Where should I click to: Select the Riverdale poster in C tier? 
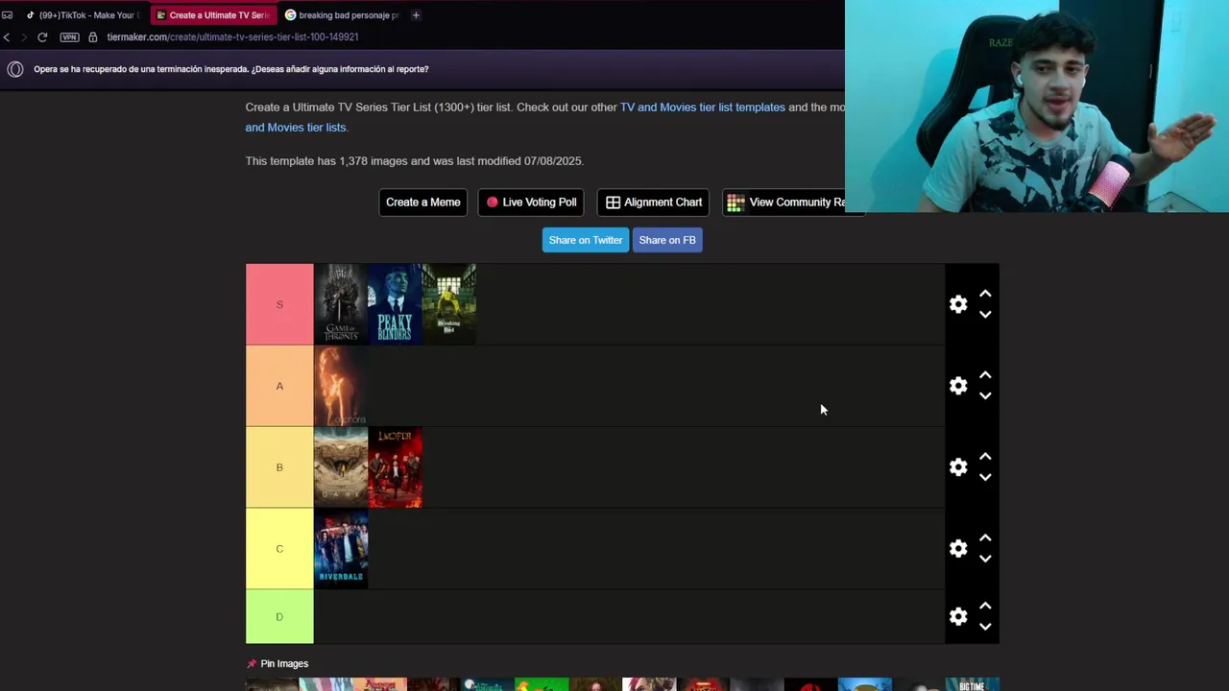[341, 549]
